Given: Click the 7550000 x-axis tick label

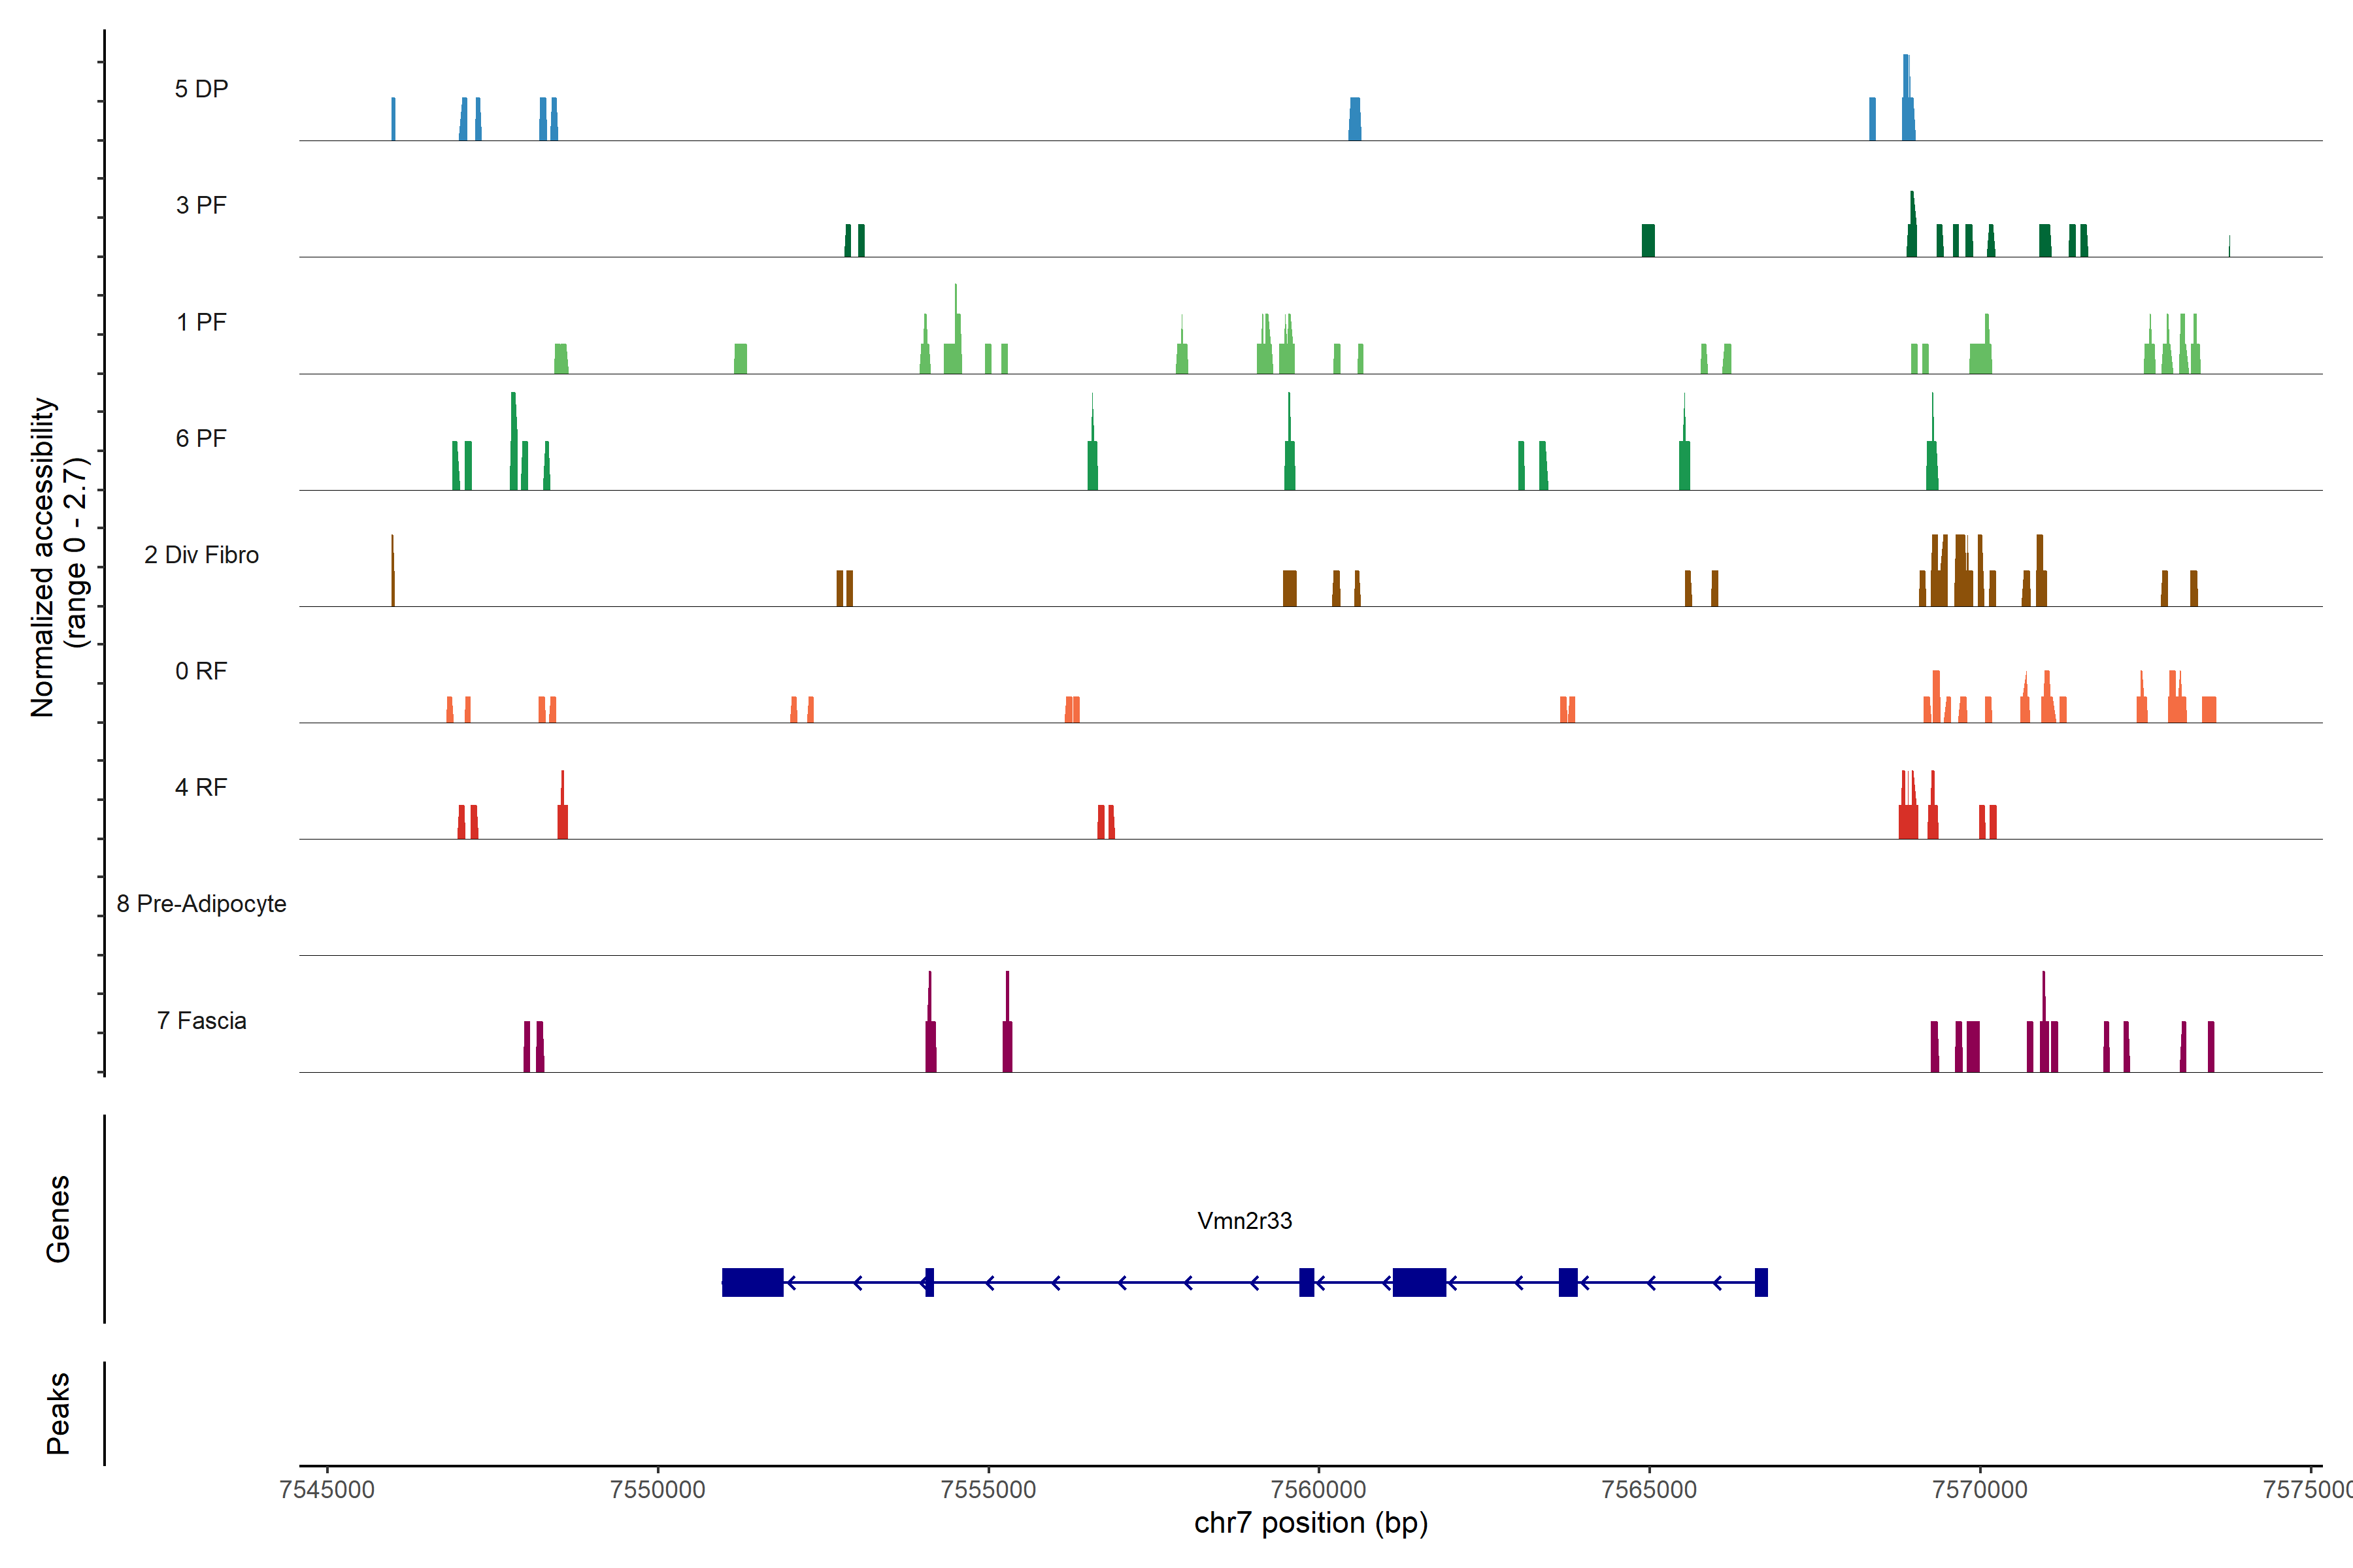Looking at the screenshot, I should click(658, 1489).
